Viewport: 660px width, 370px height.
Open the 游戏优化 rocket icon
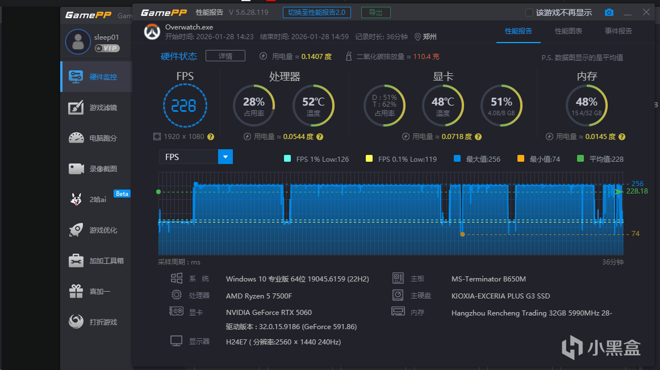76,230
